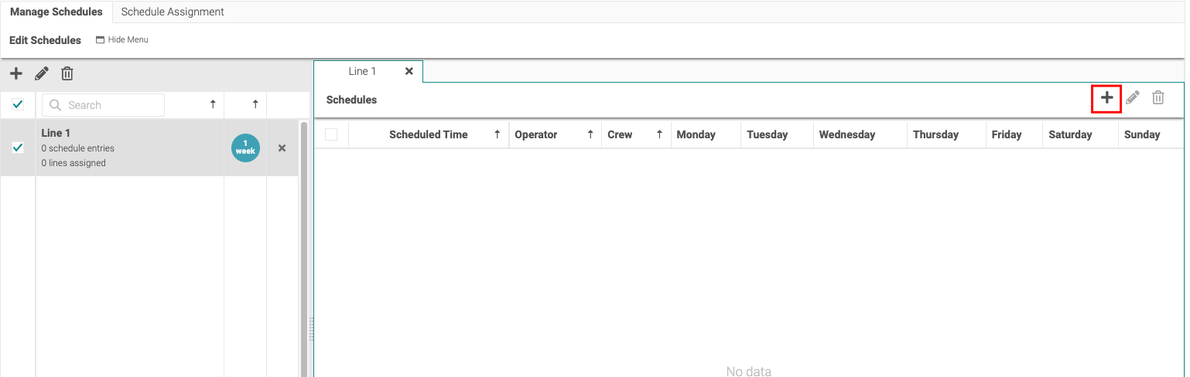Click the edit pencil icon in left panel
This screenshot has width=1190, height=377.
(x=42, y=74)
